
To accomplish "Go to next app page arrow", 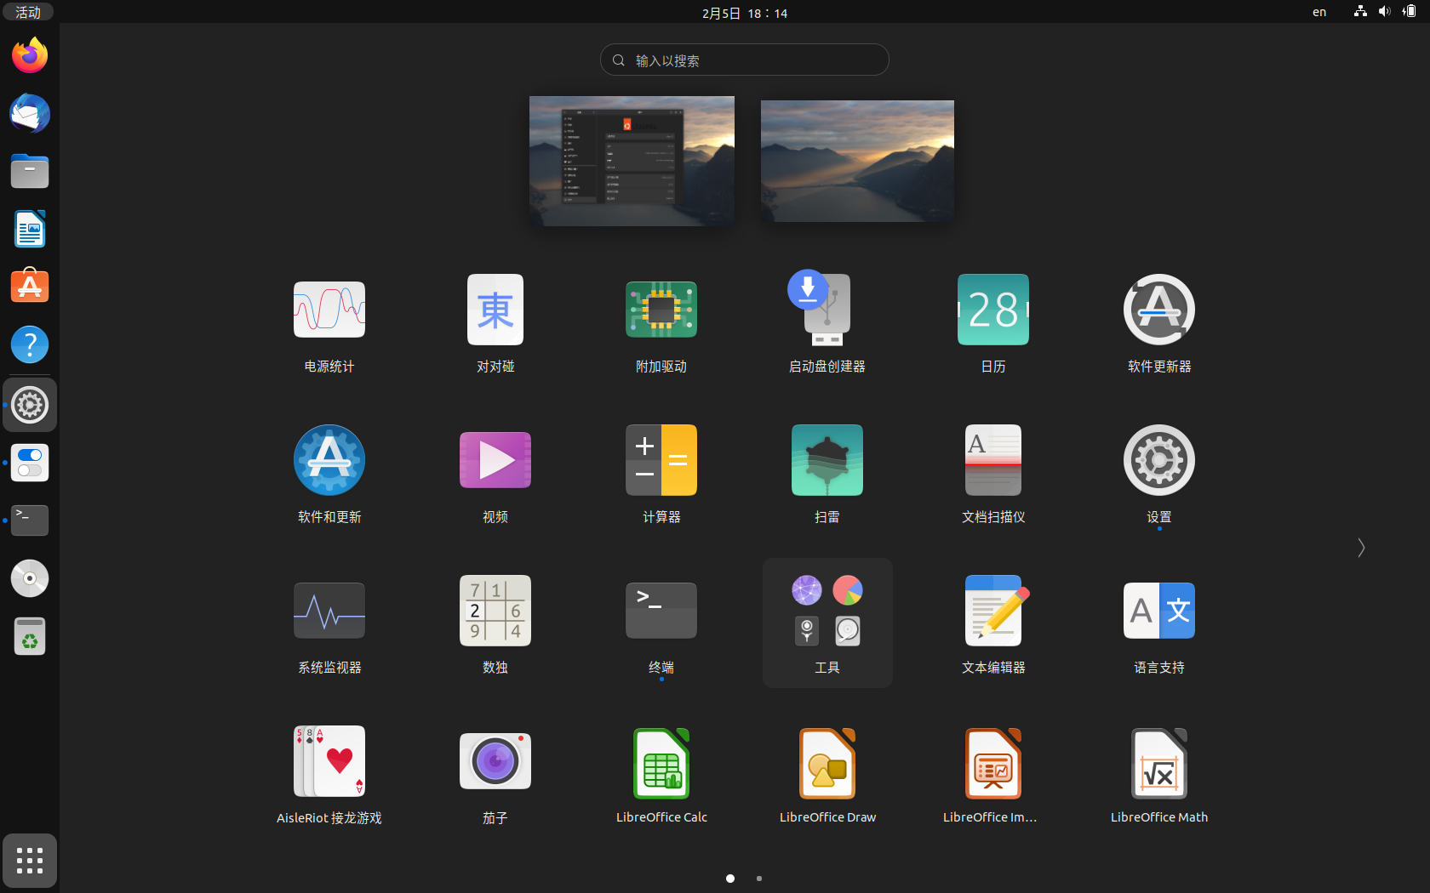I will (1361, 548).
